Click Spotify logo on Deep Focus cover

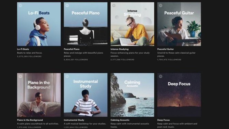click(161, 76)
